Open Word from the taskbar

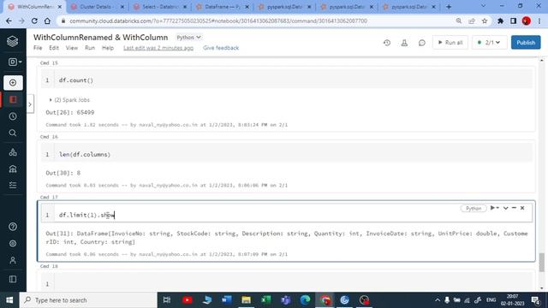point(226,300)
